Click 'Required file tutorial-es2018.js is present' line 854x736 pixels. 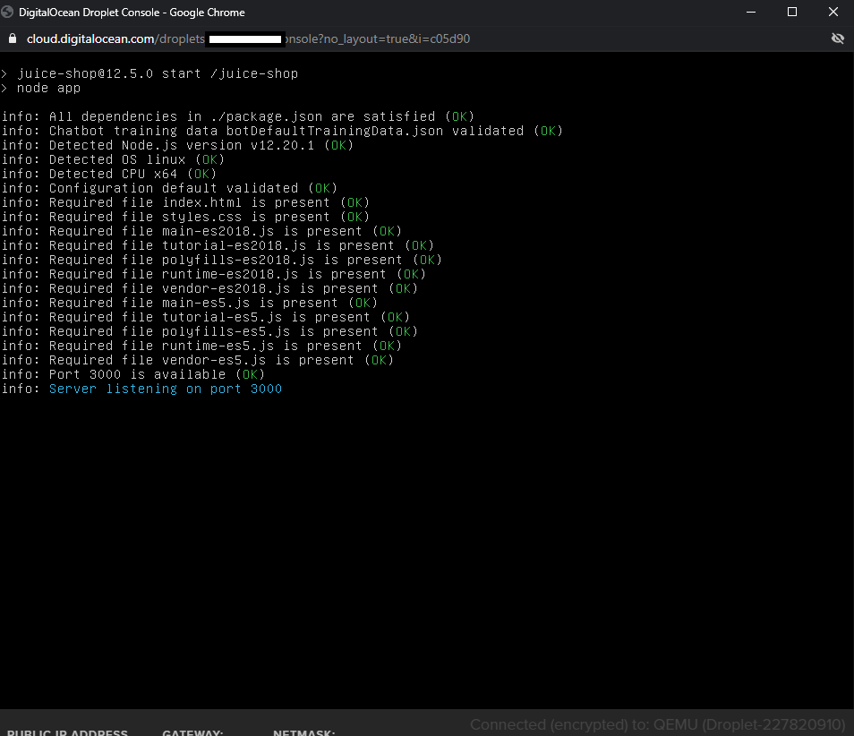(x=218, y=245)
